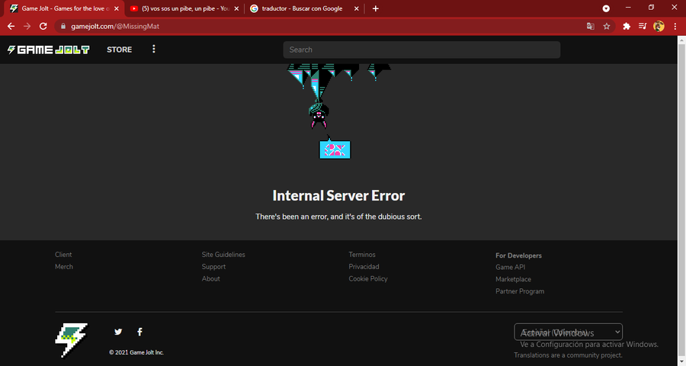686x366 pixels.
Task: Expand the language selection dropdown in footer
Action: [x=568, y=332]
